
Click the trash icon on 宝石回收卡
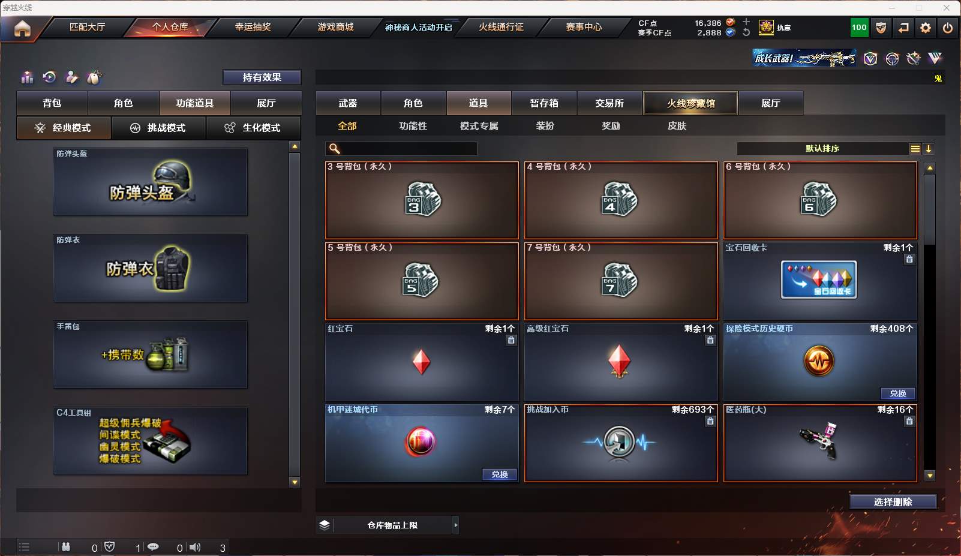pyautogui.click(x=909, y=259)
